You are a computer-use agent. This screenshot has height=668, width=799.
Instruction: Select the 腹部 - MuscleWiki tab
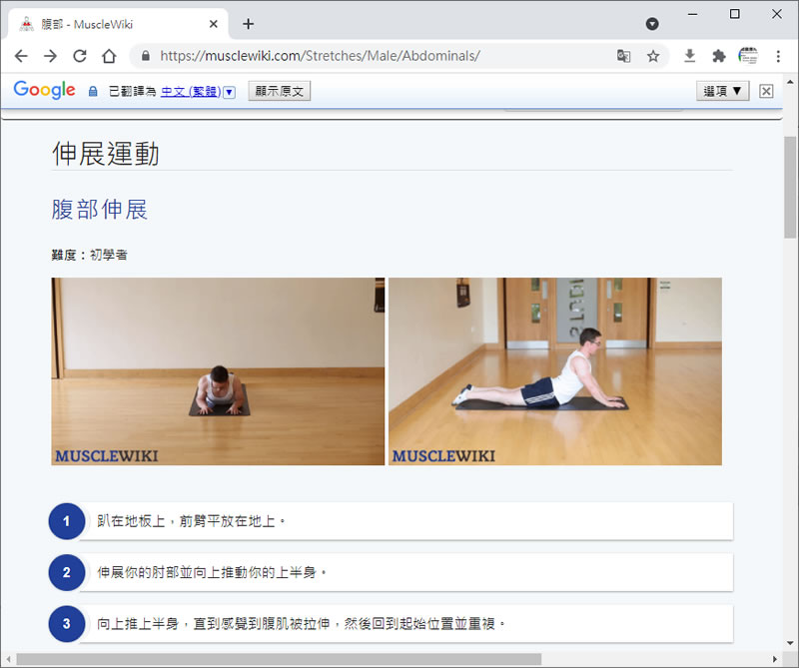click(x=118, y=24)
